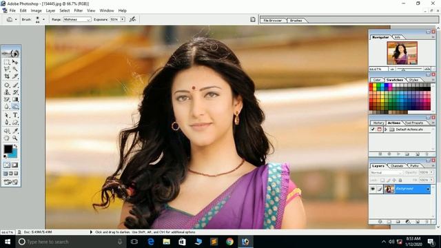Hide the Background layer eye icon
This screenshot has width=441, height=248.
tap(373, 189)
